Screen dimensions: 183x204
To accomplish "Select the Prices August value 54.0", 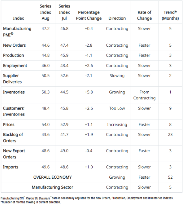I will click(45, 124).
